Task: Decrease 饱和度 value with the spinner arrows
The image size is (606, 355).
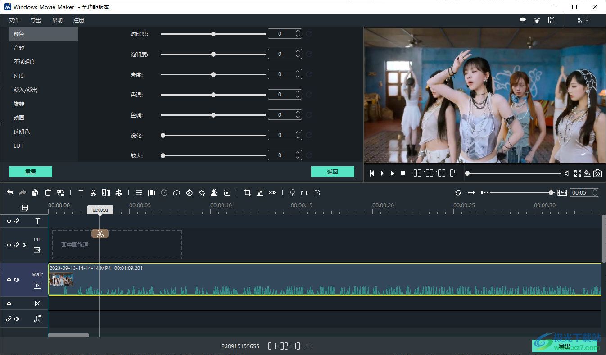Action: [297, 56]
